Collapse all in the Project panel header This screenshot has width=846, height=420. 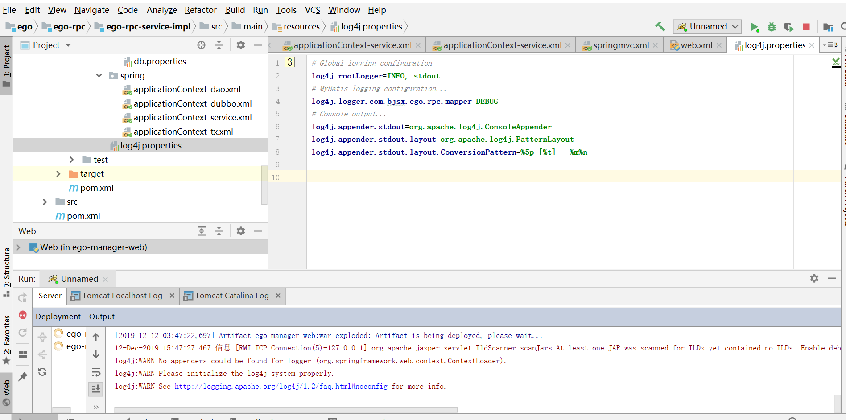219,45
